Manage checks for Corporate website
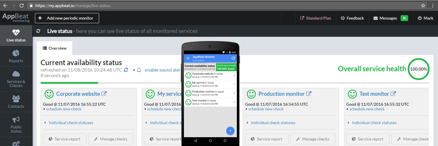 (111, 139)
